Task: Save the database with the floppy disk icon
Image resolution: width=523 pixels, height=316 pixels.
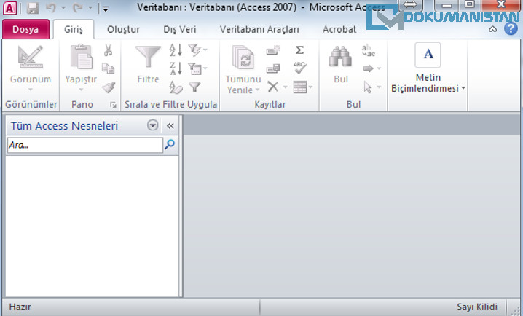Action: [x=33, y=8]
